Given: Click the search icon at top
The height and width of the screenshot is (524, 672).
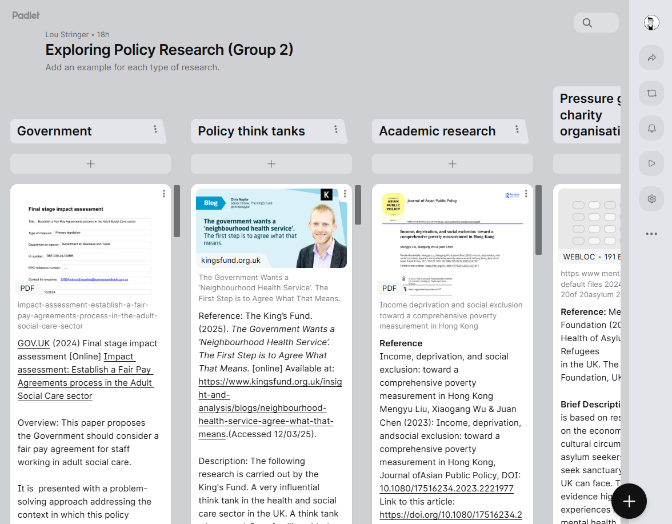Looking at the screenshot, I should coord(587,23).
